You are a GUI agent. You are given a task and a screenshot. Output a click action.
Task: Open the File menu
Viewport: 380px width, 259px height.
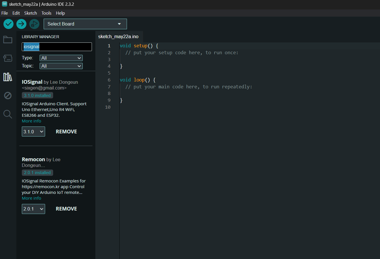pyautogui.click(x=5, y=13)
